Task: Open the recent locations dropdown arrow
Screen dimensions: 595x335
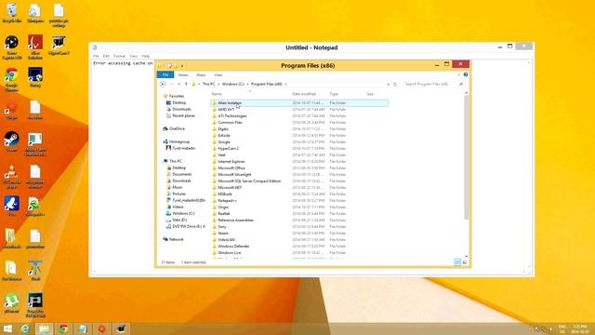Action: pyautogui.click(x=179, y=84)
